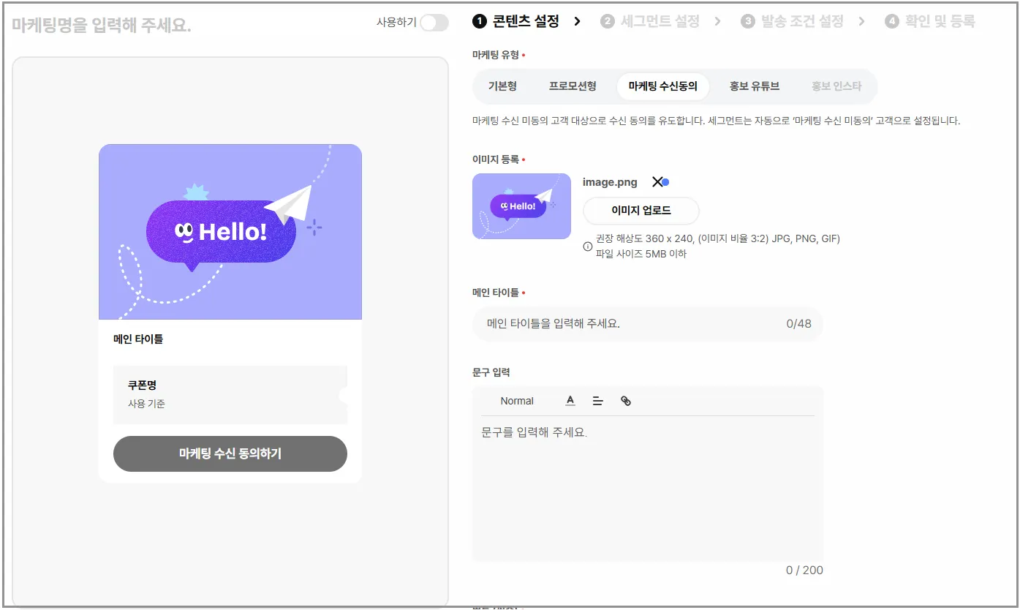Click the Hello preview image in card
The width and height of the screenshot is (1020, 610).
230,232
